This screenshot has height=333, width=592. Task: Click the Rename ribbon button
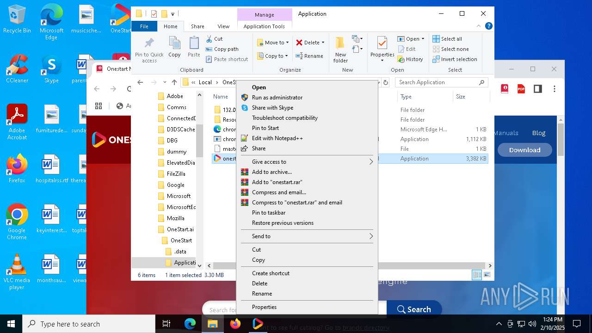(x=309, y=56)
